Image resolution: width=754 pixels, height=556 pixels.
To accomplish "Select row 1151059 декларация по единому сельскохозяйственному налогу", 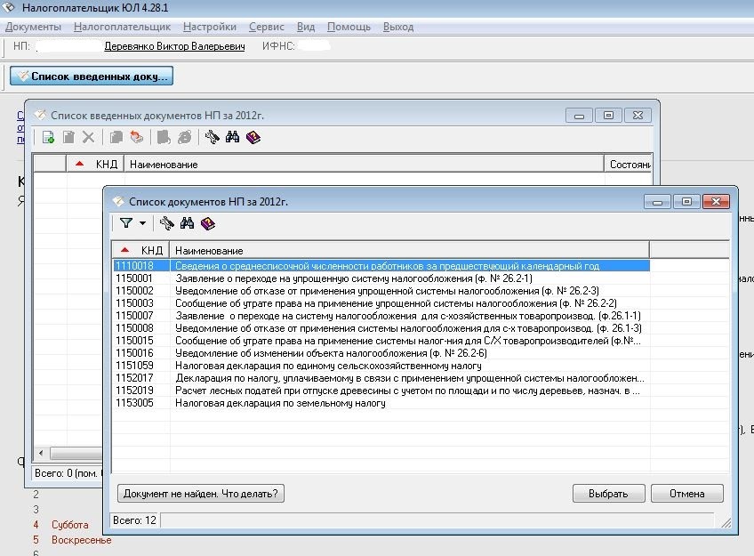I will pos(381,366).
